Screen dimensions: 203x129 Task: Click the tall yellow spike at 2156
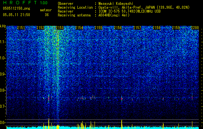click(122, 124)
